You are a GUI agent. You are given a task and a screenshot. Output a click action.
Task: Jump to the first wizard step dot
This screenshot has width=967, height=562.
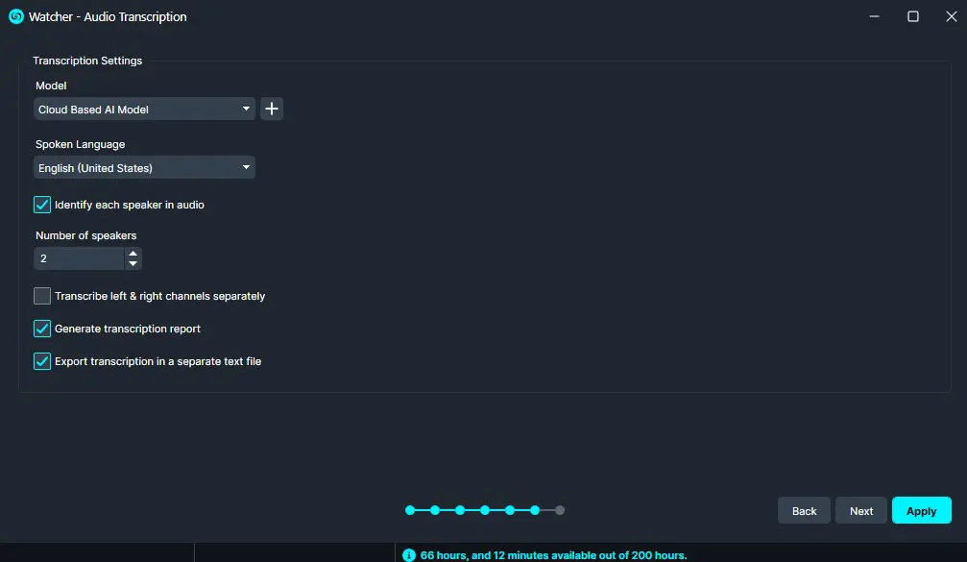(410, 510)
